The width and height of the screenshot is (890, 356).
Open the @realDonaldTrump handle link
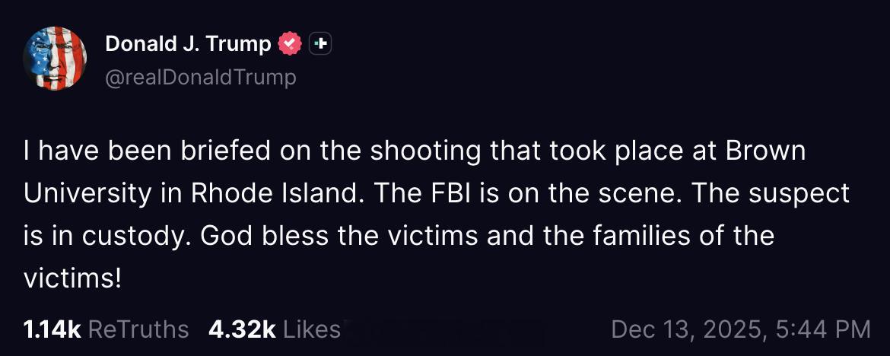(x=200, y=77)
